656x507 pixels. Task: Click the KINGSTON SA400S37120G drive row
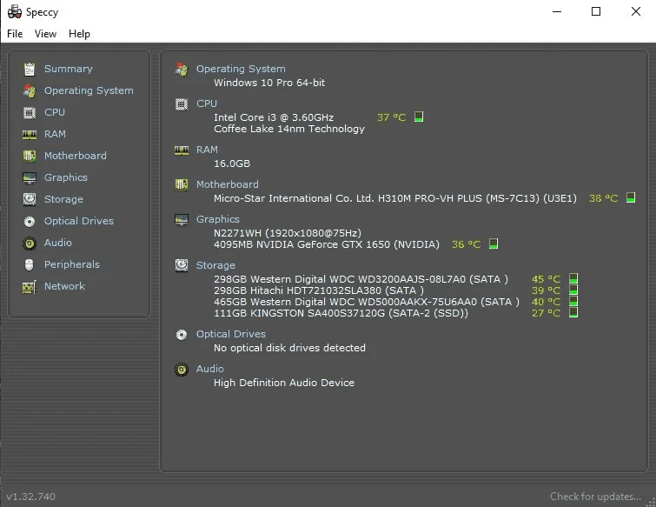[341, 313]
